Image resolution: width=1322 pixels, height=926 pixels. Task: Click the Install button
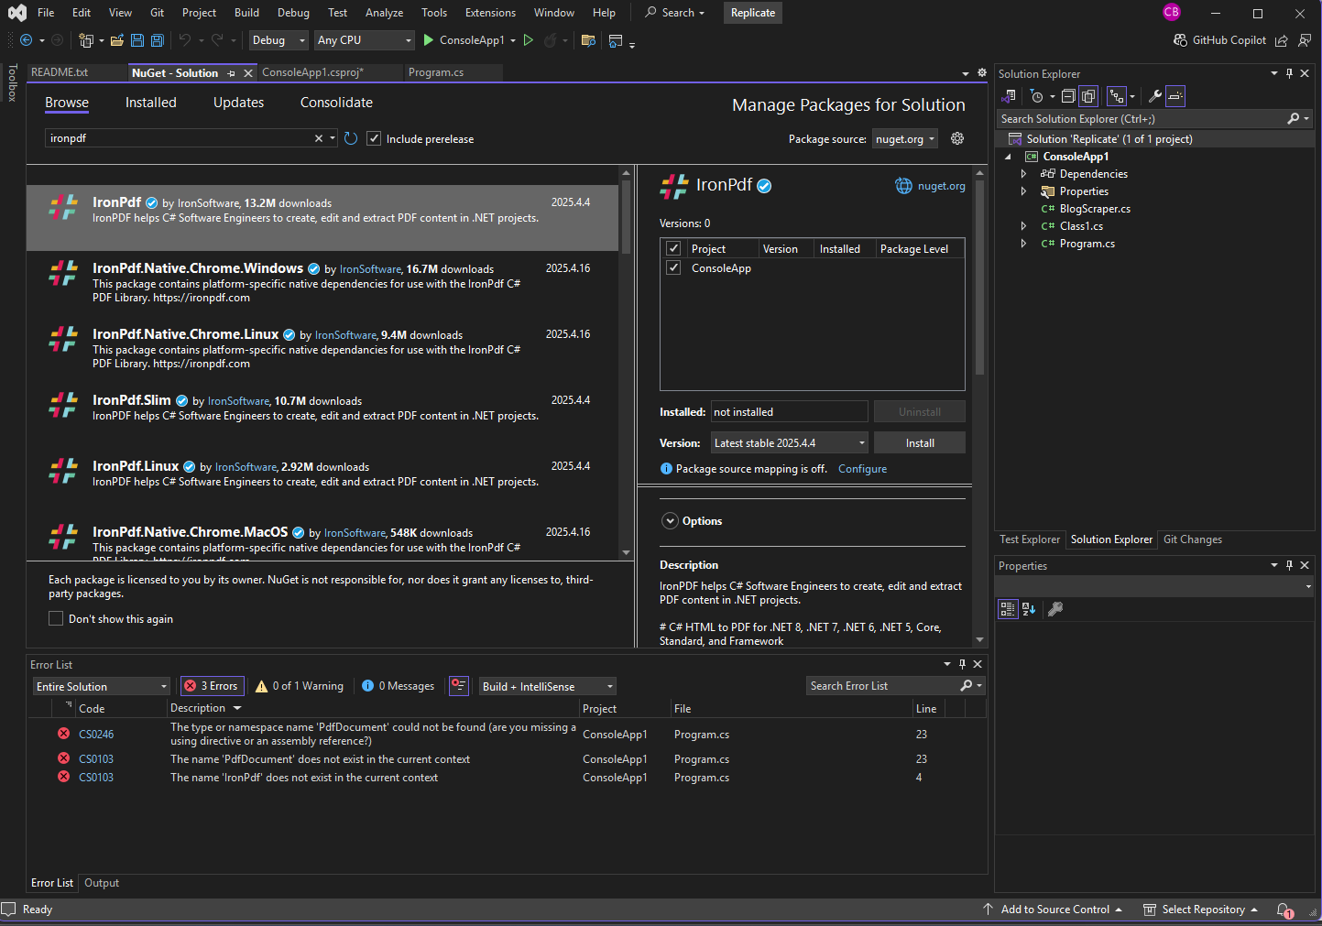click(x=920, y=443)
